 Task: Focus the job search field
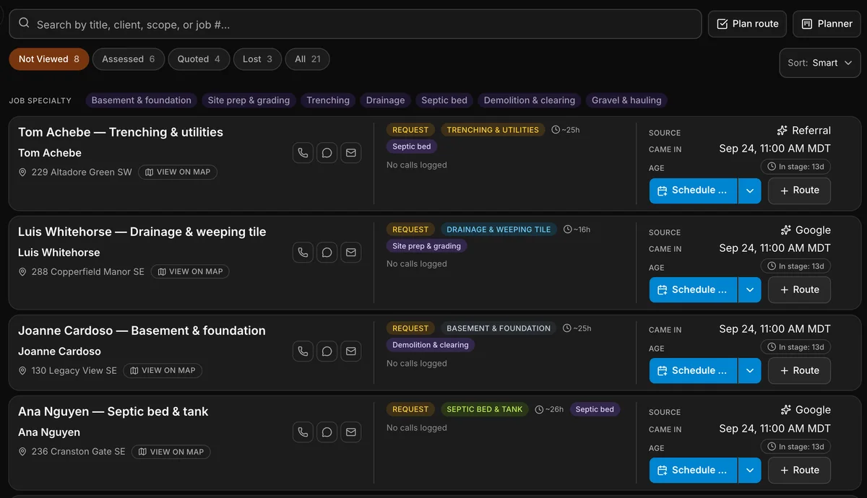355,24
